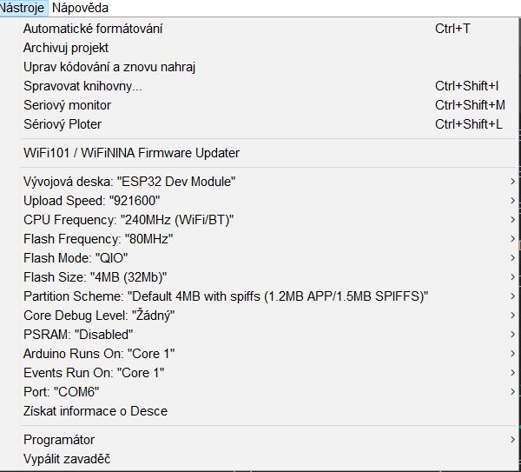The width and height of the screenshot is (521, 472).
Task: Open Spravovat knihovny
Action: coord(82,86)
